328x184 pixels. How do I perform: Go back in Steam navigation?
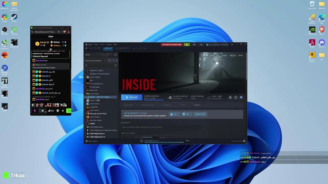[87, 48]
